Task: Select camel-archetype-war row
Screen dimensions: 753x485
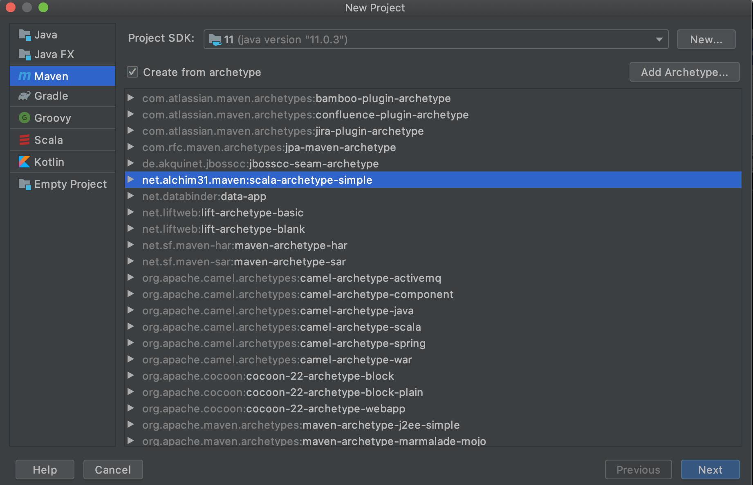Action: point(433,360)
